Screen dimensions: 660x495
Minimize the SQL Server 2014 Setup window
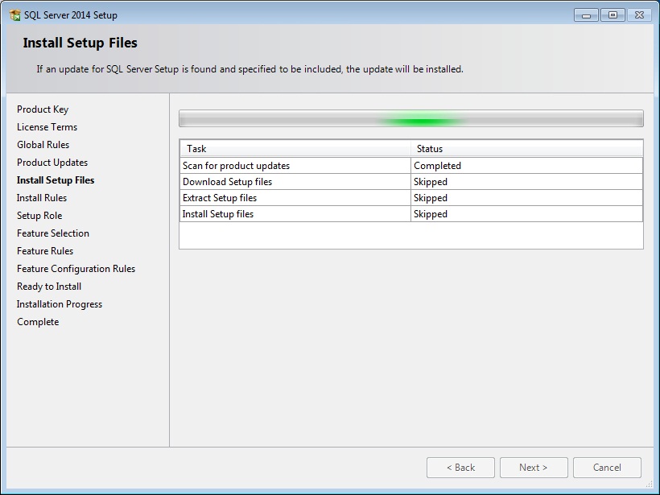tap(586, 15)
